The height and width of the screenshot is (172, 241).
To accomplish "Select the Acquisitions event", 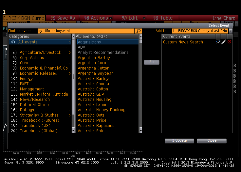I will click(x=108, y=42).
